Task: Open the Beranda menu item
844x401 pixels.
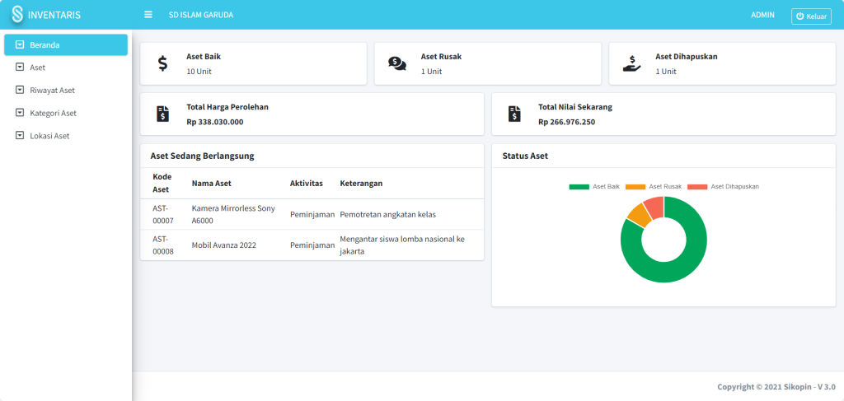Action: coord(66,44)
